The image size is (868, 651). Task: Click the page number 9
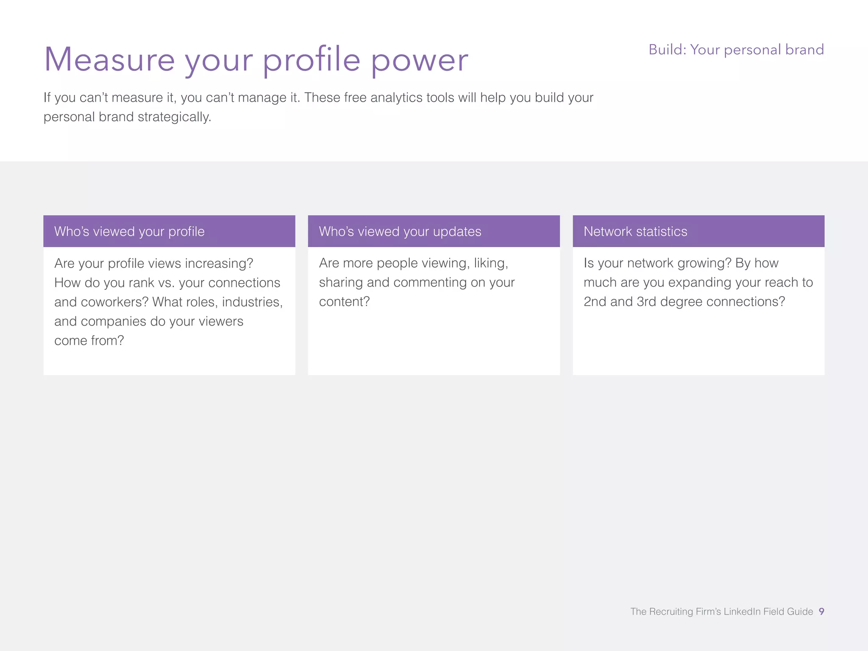(821, 612)
